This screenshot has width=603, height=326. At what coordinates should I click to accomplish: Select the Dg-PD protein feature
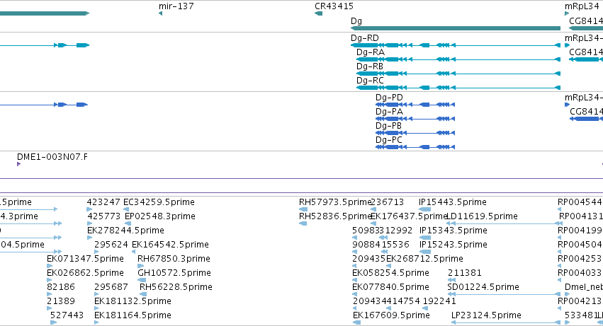[x=415, y=105]
